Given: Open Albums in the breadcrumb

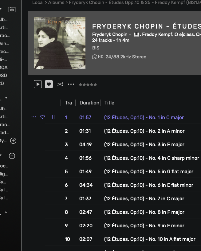Looking at the screenshot, I should (56, 2).
